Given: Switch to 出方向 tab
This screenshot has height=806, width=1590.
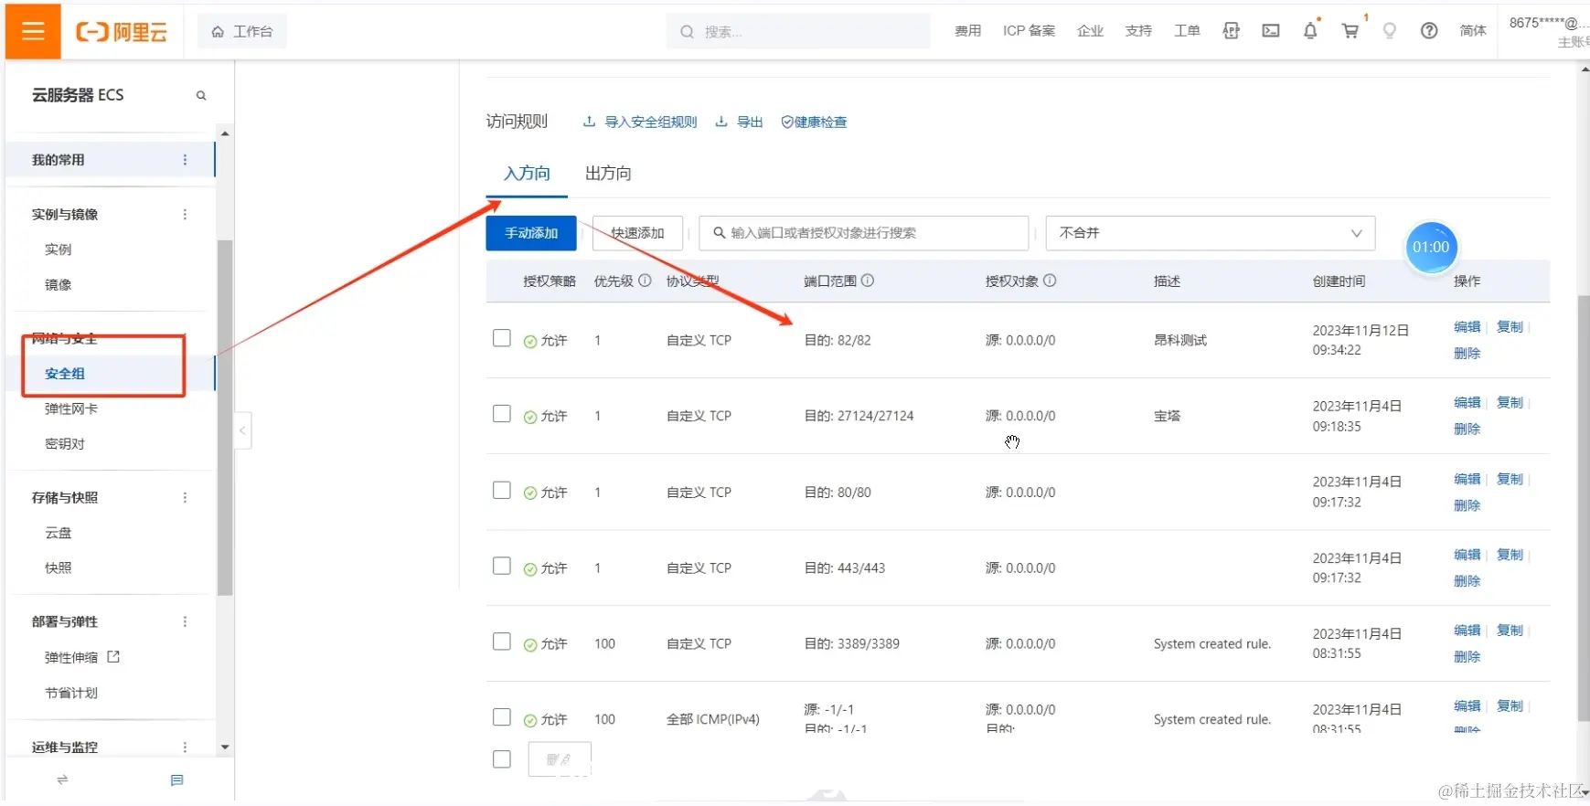Looking at the screenshot, I should click(608, 174).
